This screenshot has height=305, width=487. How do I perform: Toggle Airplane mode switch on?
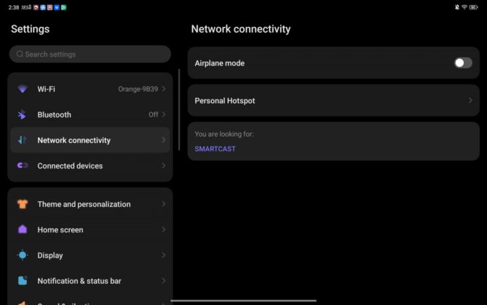coord(463,62)
